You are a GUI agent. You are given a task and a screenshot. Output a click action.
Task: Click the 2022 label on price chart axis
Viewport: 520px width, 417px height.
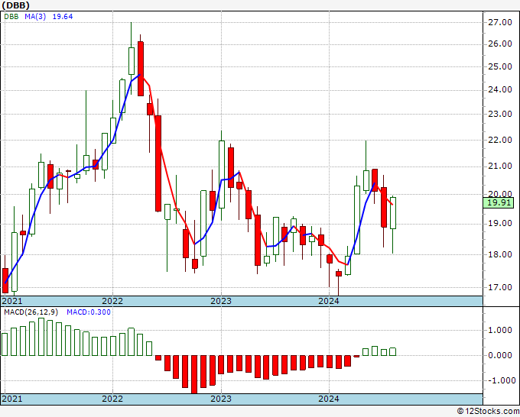(x=112, y=301)
